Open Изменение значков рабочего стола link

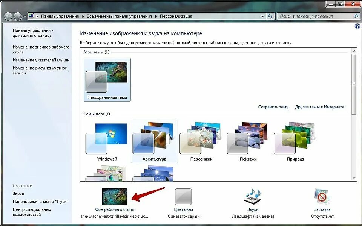pos(41,50)
